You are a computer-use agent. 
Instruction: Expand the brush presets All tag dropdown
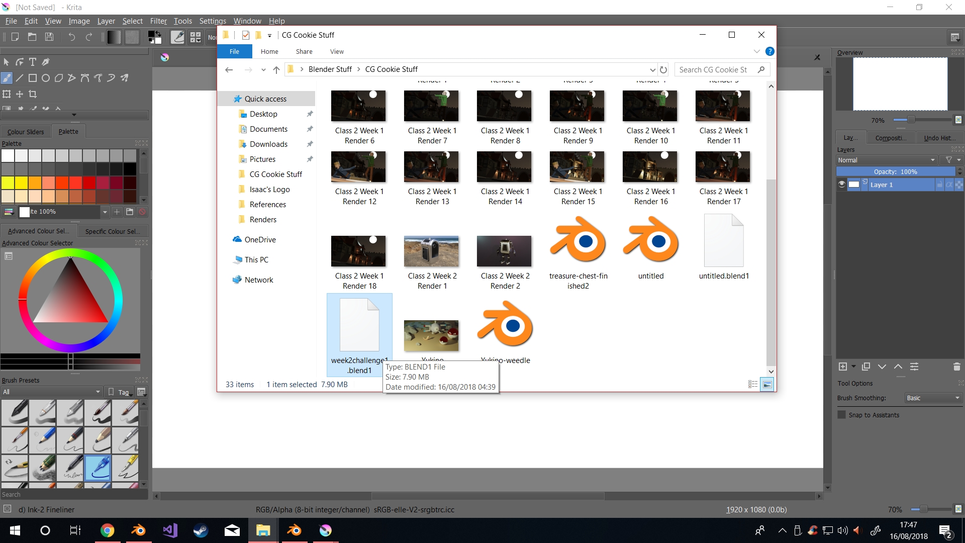coord(52,392)
